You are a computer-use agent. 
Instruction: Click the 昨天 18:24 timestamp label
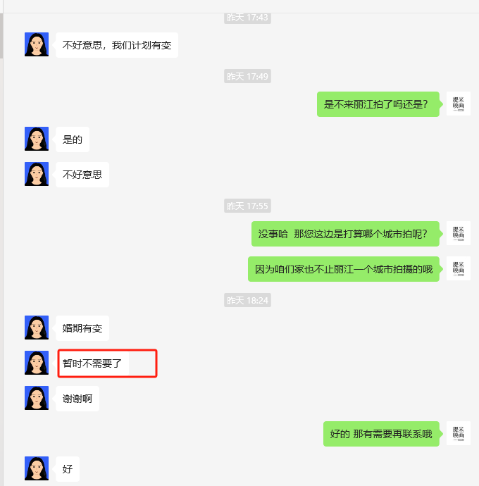point(247,300)
